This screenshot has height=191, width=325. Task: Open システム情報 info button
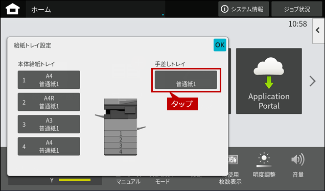coord(243,9)
